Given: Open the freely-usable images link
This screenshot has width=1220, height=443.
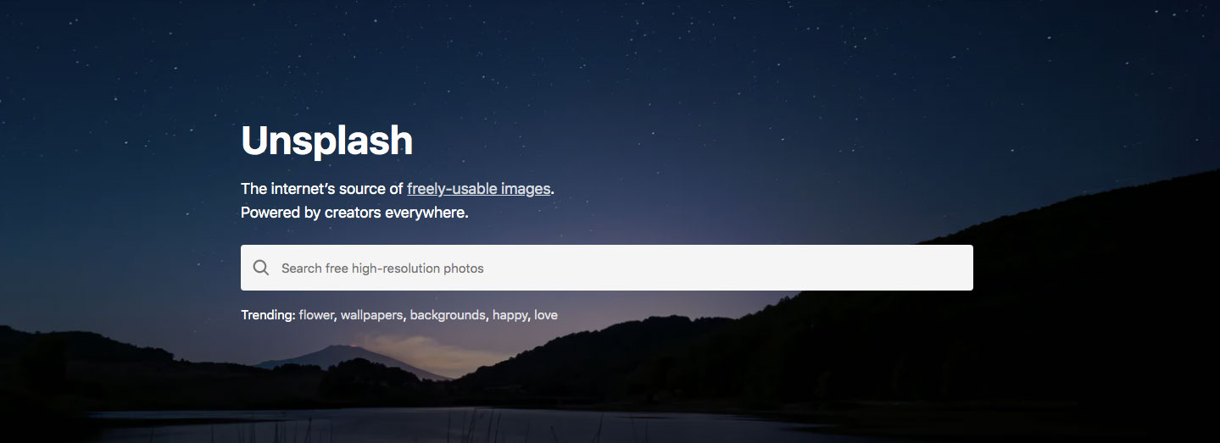Looking at the screenshot, I should coord(478,188).
